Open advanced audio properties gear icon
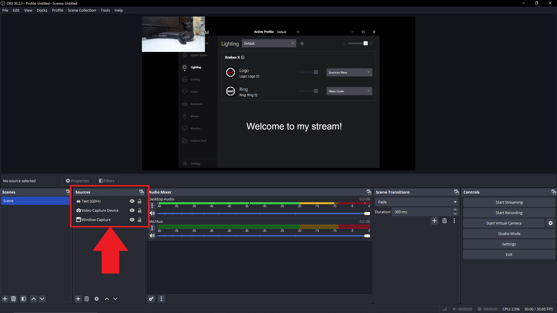The height and width of the screenshot is (313, 557). pyautogui.click(x=151, y=299)
